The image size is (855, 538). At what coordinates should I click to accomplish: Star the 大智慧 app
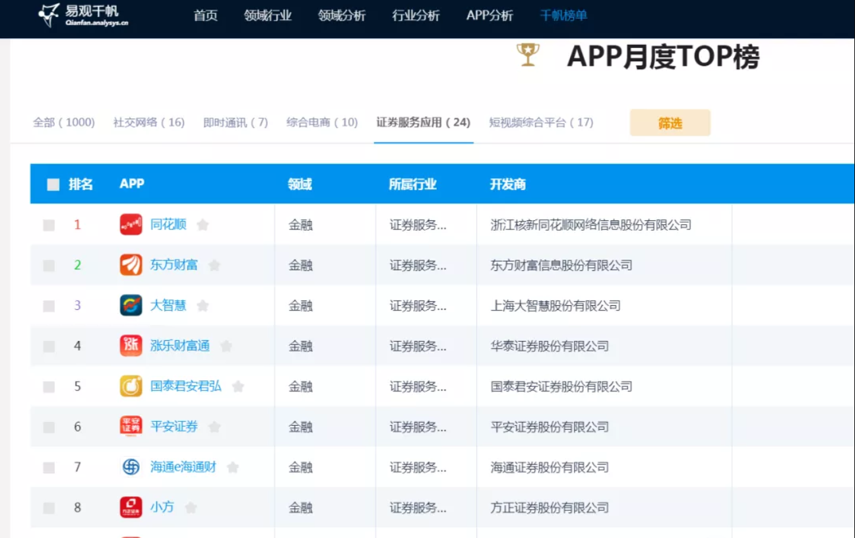click(203, 305)
